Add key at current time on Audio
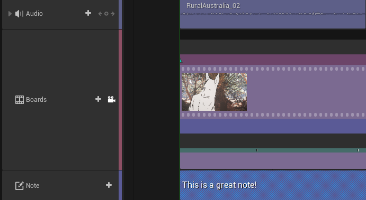 [x=106, y=14]
